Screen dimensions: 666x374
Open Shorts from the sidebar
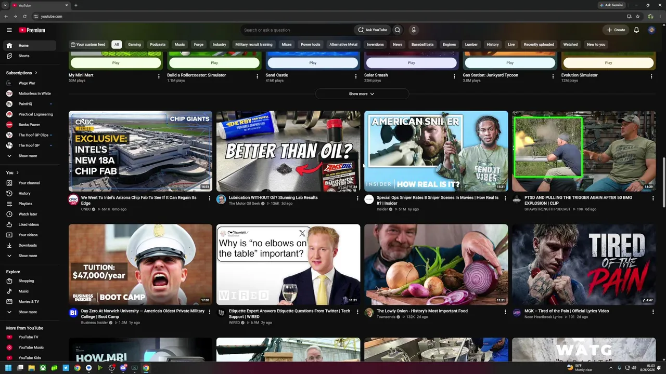(29, 56)
